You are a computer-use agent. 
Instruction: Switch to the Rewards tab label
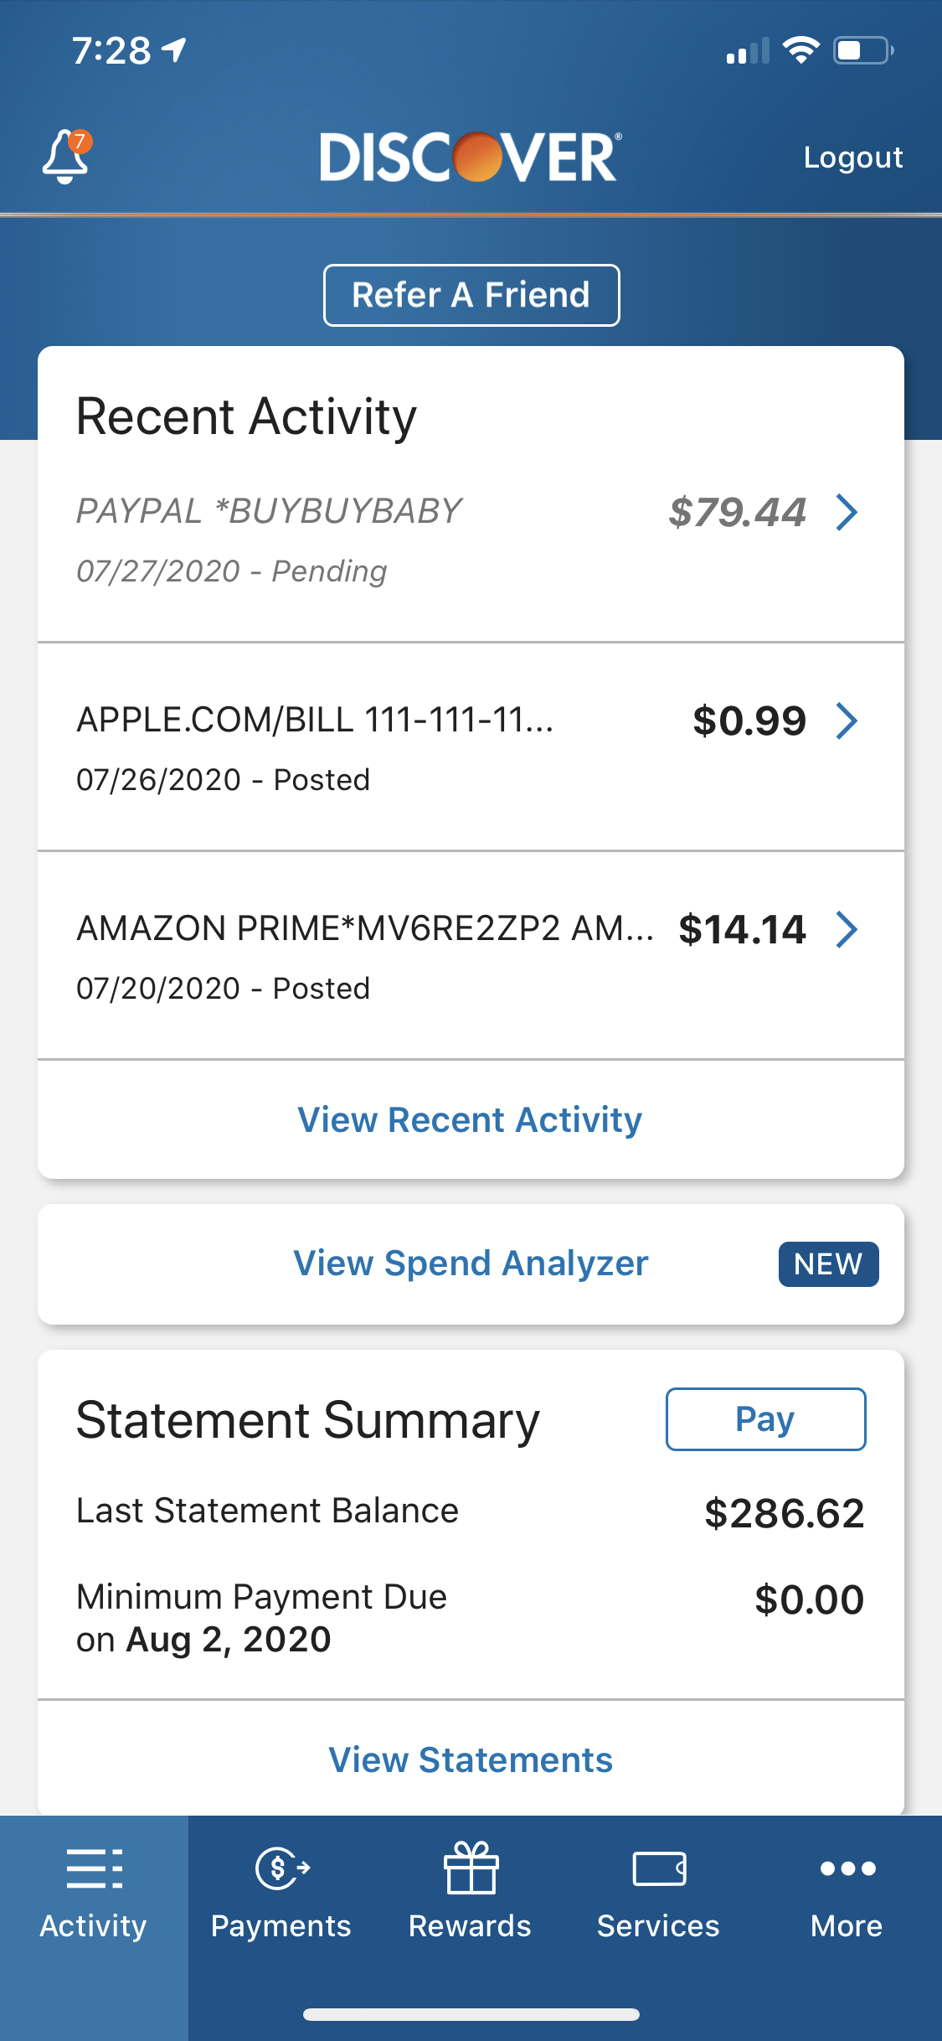pyautogui.click(x=471, y=1926)
